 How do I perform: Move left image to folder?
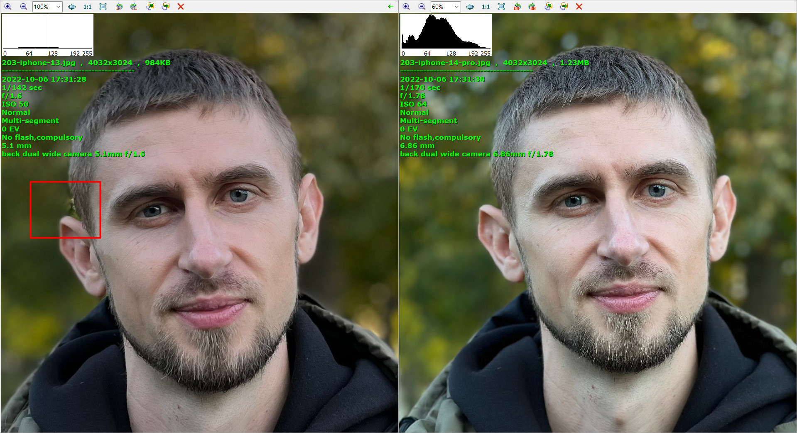(x=165, y=7)
